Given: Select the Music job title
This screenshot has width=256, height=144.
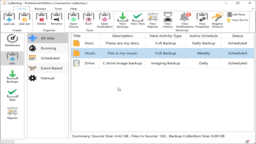Looking at the screenshot, I should click(x=90, y=53).
